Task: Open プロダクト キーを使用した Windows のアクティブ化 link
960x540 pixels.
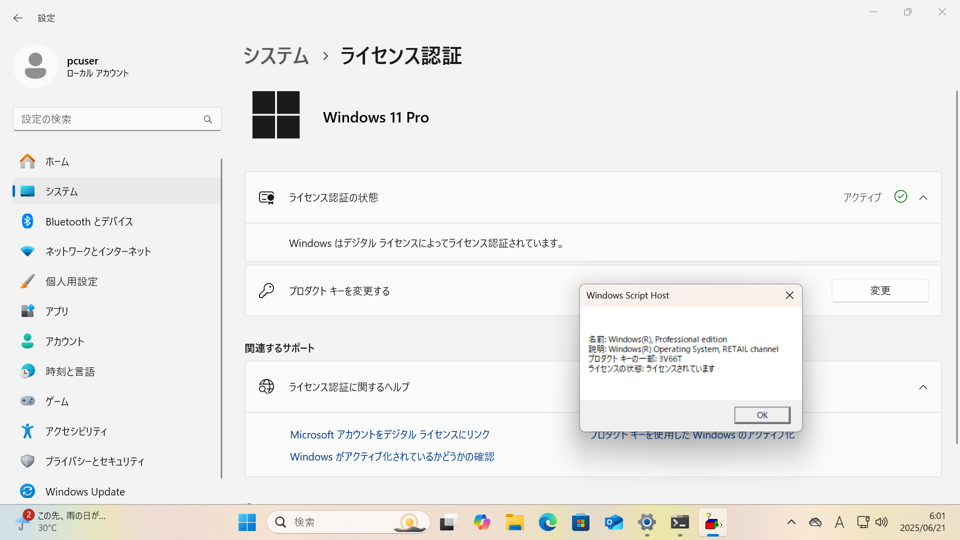Action: [x=692, y=435]
